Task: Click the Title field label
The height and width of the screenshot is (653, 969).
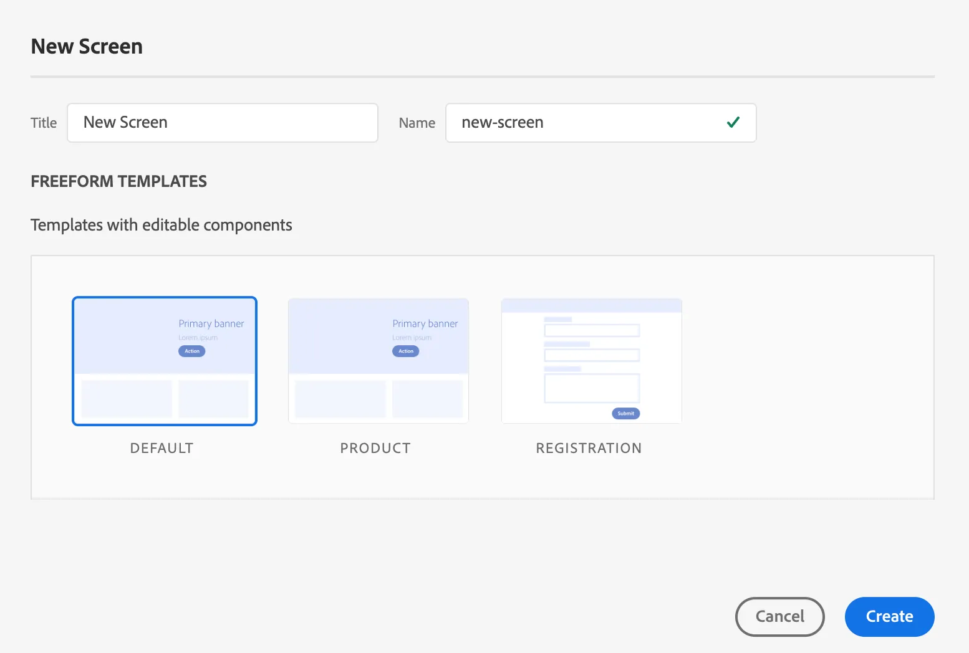Action: point(44,123)
